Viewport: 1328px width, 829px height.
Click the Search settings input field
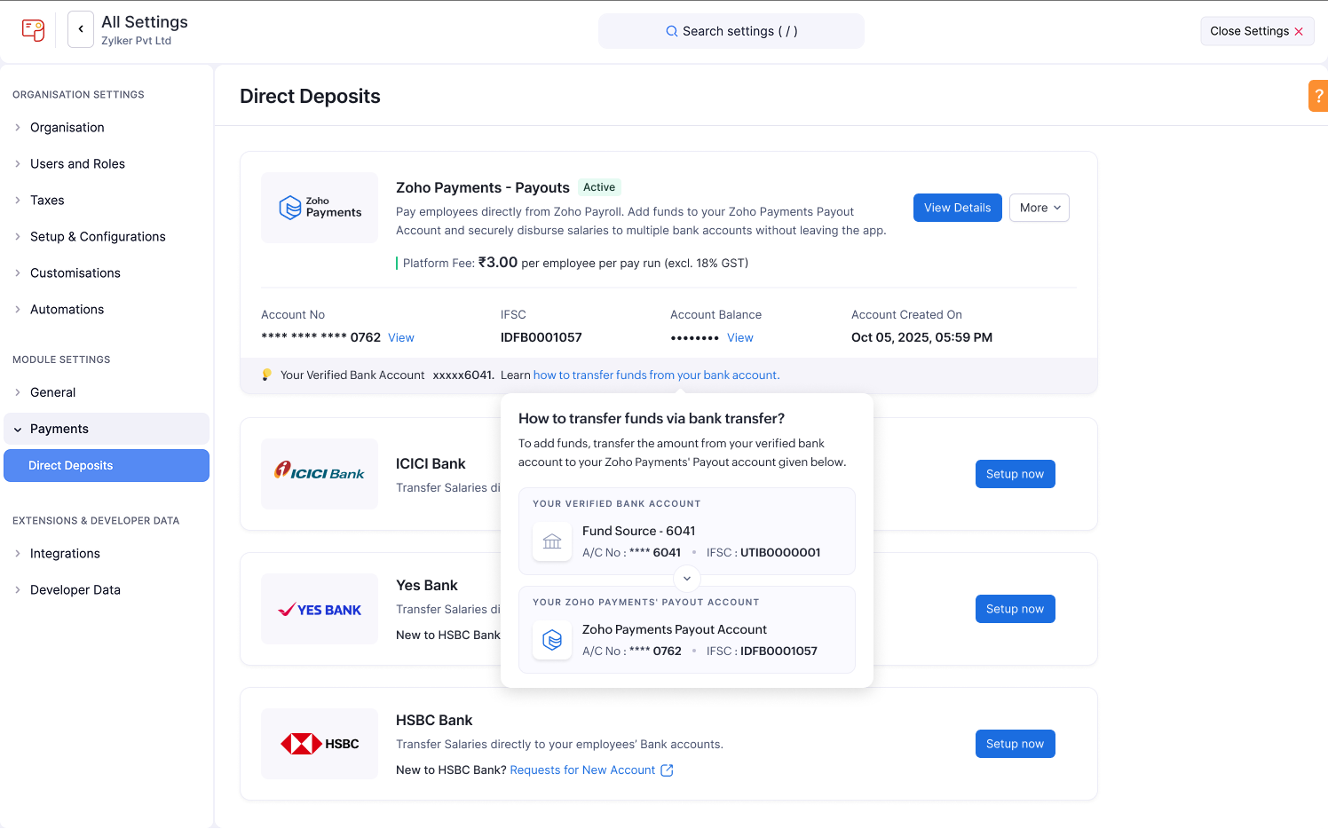[731, 30]
